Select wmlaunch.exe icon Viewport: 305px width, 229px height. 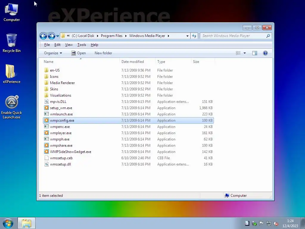pos(46,114)
